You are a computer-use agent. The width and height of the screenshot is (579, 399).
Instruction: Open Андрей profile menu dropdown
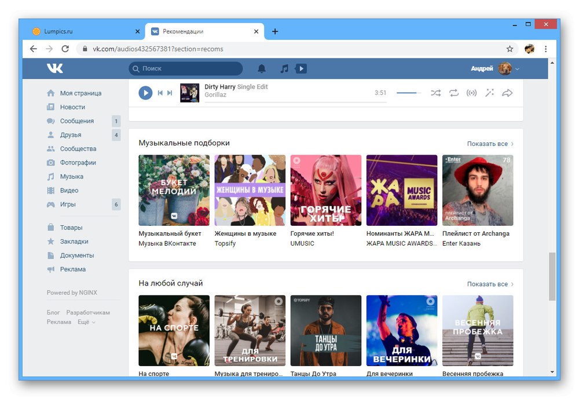(x=495, y=68)
